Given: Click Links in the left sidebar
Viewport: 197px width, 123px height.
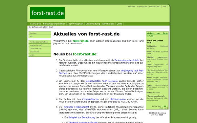Looking at the screenshot, I should click(40, 55).
